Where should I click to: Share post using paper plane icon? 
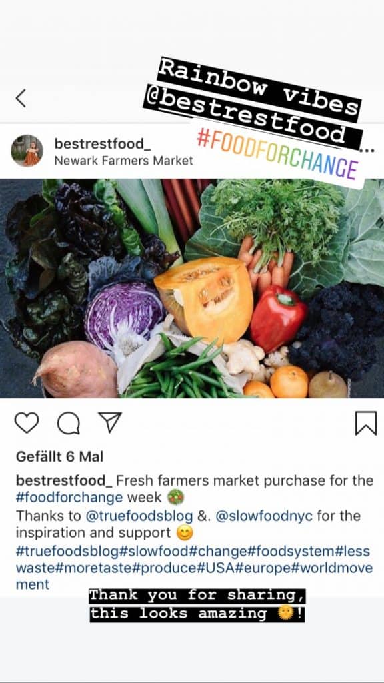click(109, 422)
